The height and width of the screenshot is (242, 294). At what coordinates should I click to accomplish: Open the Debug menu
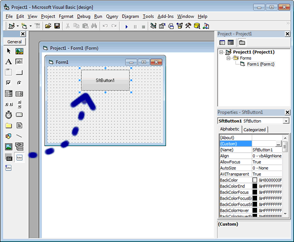pos(84,16)
